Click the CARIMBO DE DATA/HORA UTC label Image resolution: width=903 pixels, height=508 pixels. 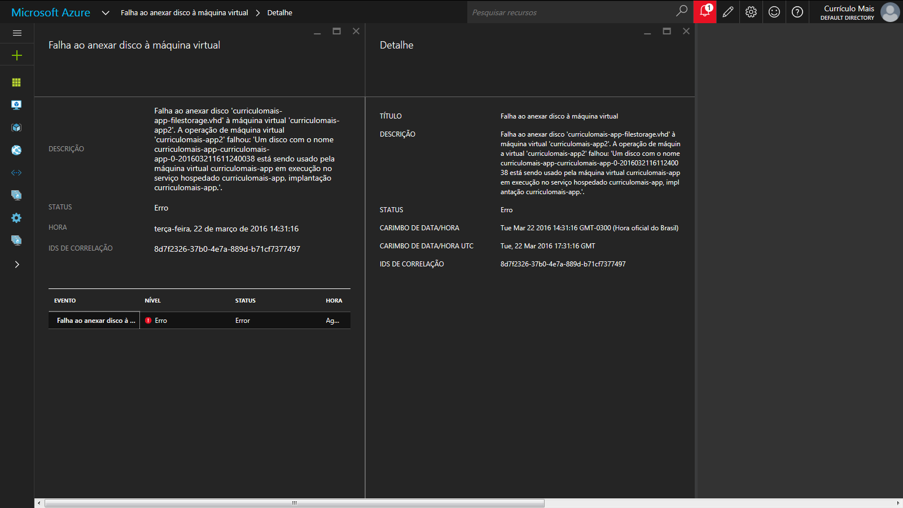tap(427, 246)
